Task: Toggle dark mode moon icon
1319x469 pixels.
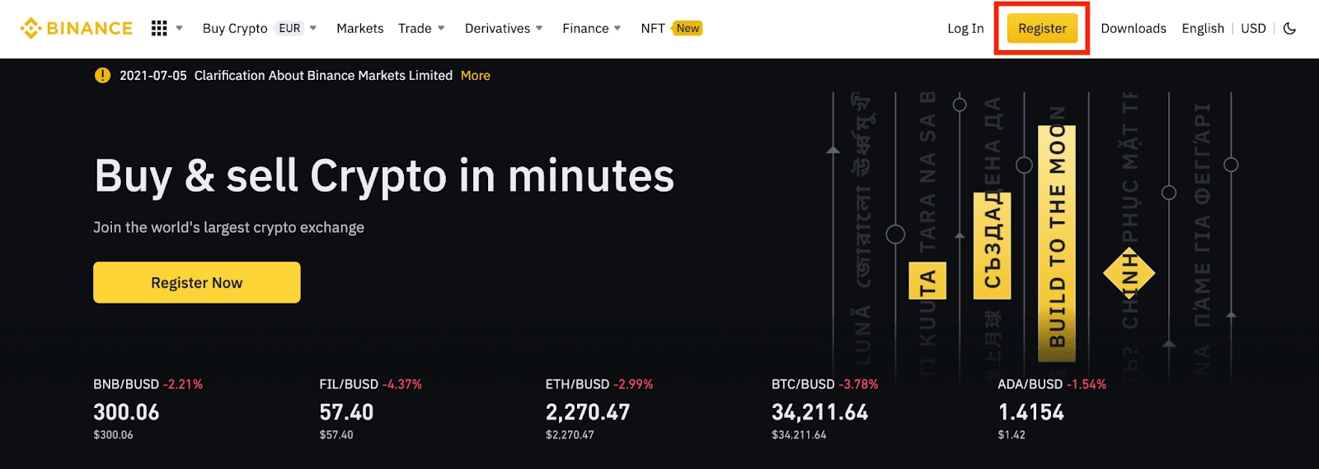Action: 1290,28
